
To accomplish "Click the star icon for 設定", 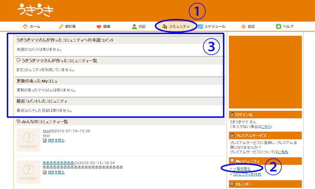I will 243,27.
